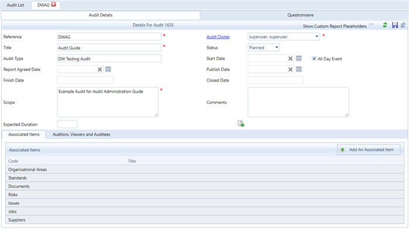Clear the Start Date value
The image size is (409, 229).
(290, 59)
